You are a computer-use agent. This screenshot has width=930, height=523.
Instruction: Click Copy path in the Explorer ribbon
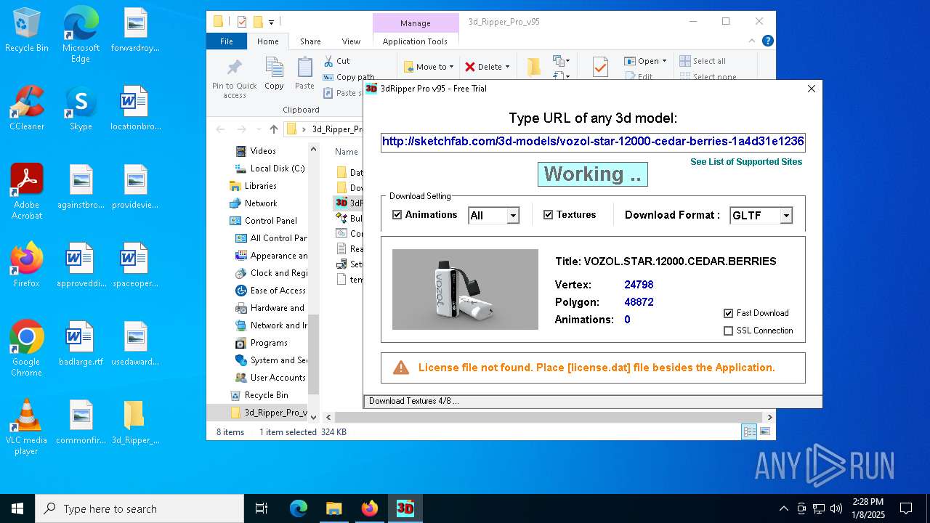click(349, 77)
